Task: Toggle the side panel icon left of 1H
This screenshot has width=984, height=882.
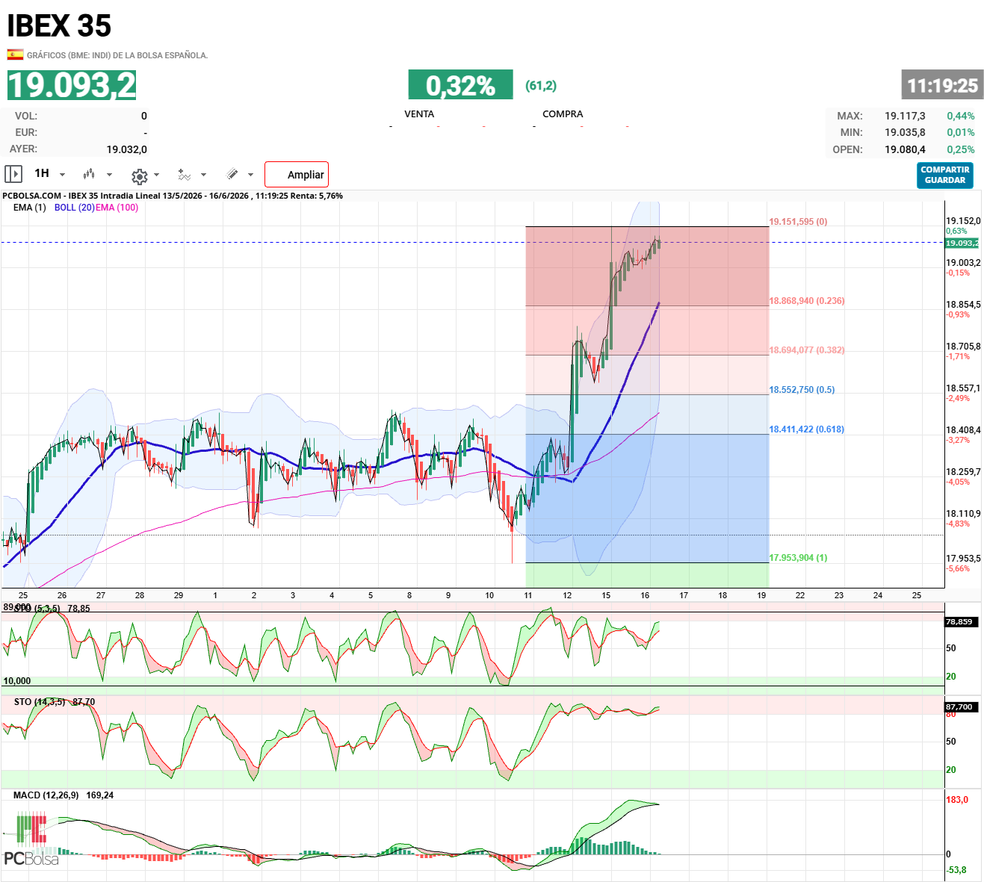Action: point(13,174)
